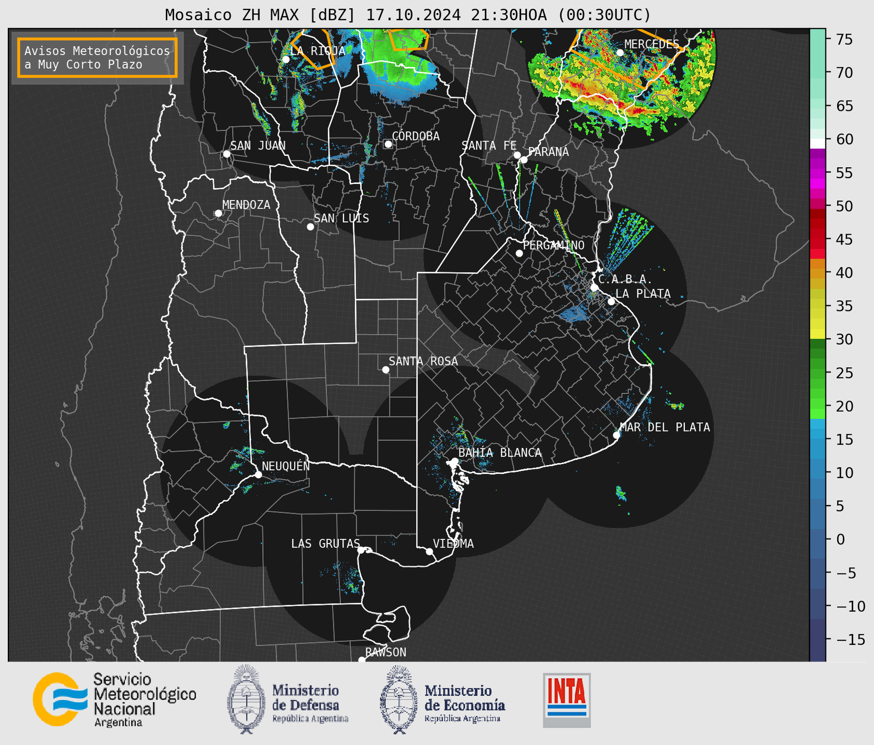
Task: Click the Mercedes city marker dot
Action: (x=620, y=53)
